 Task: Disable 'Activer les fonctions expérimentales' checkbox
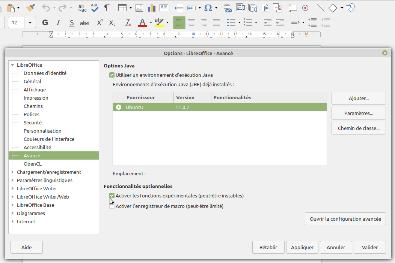click(x=112, y=196)
